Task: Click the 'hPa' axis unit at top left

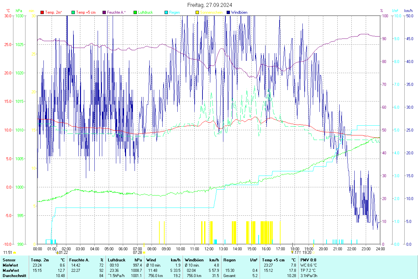Action: tap(19, 11)
